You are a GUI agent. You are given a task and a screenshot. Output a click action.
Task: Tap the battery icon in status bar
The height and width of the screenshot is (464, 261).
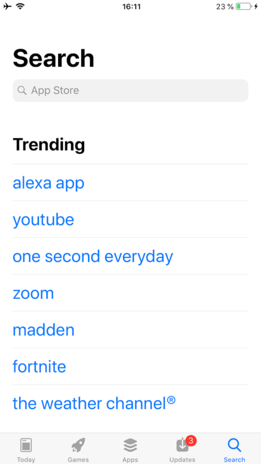tap(244, 6)
